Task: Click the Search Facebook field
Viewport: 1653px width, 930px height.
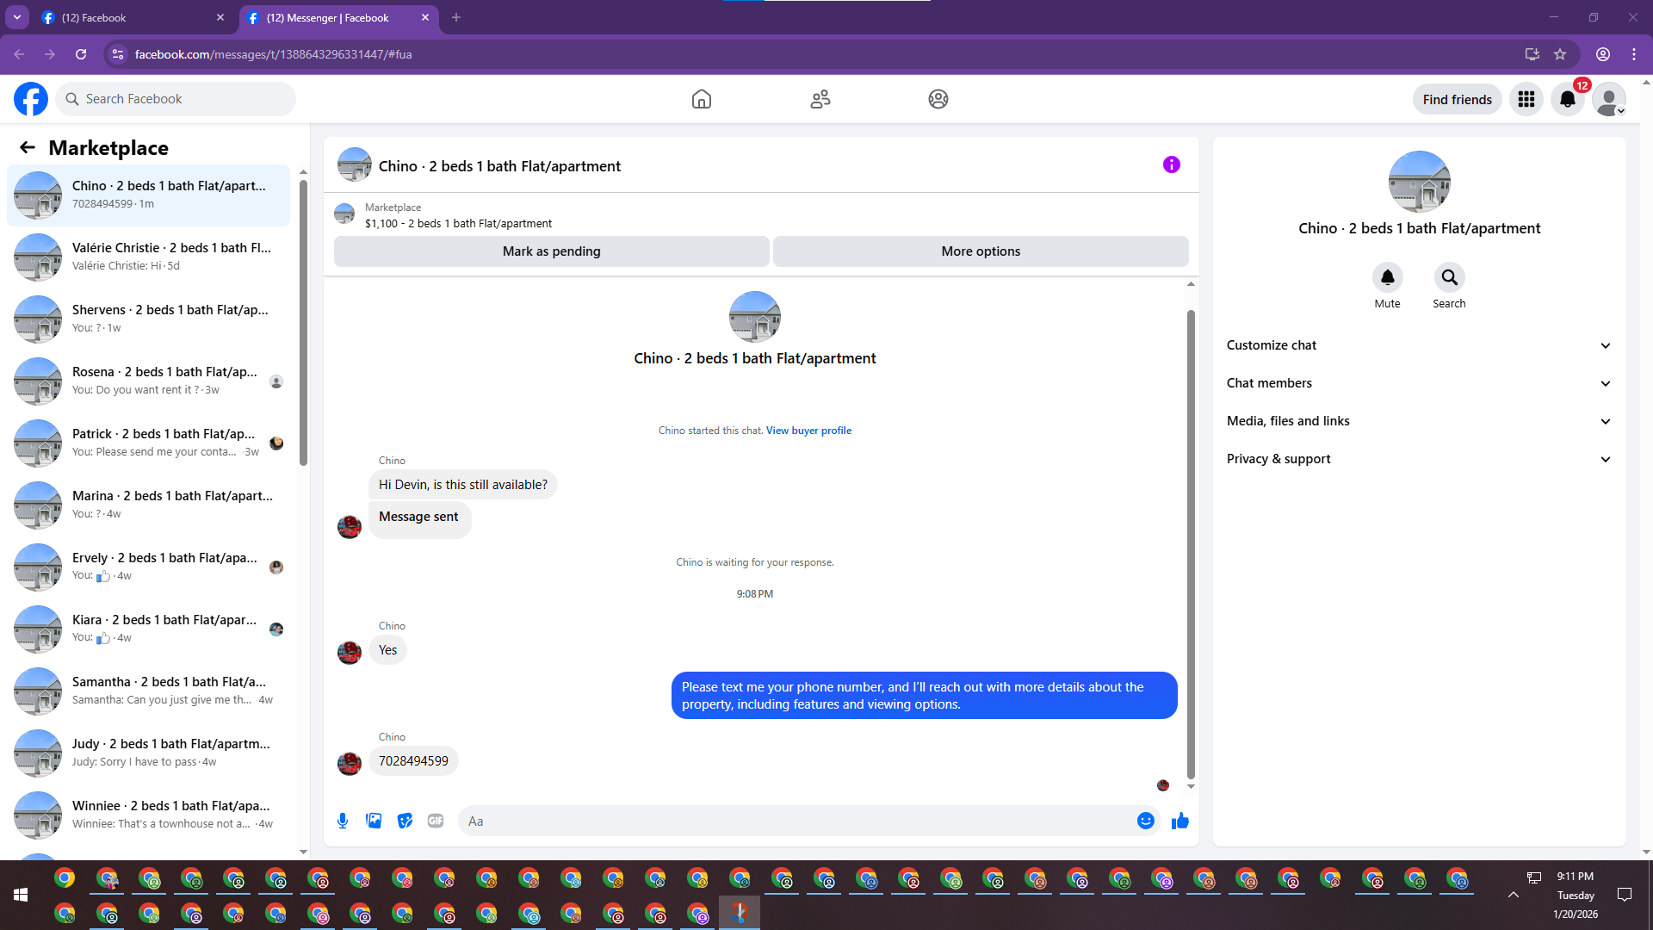Action: 176,99
